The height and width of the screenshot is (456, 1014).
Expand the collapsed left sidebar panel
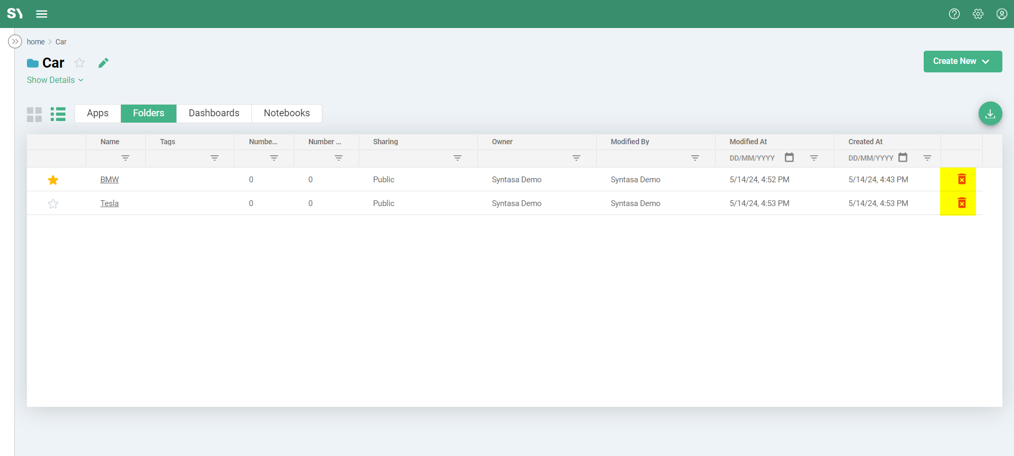(x=15, y=41)
